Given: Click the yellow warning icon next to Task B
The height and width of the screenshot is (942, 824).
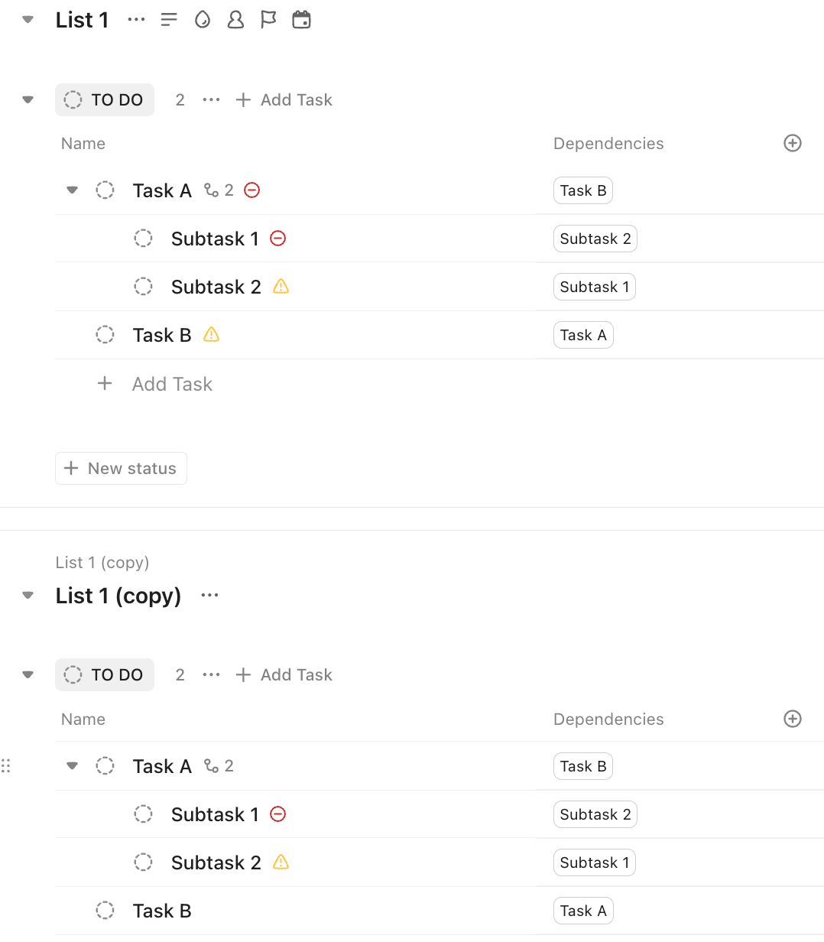Looking at the screenshot, I should point(212,335).
